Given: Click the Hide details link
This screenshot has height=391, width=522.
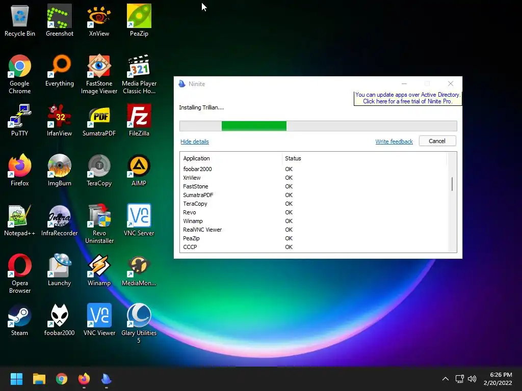Looking at the screenshot, I should [194, 142].
